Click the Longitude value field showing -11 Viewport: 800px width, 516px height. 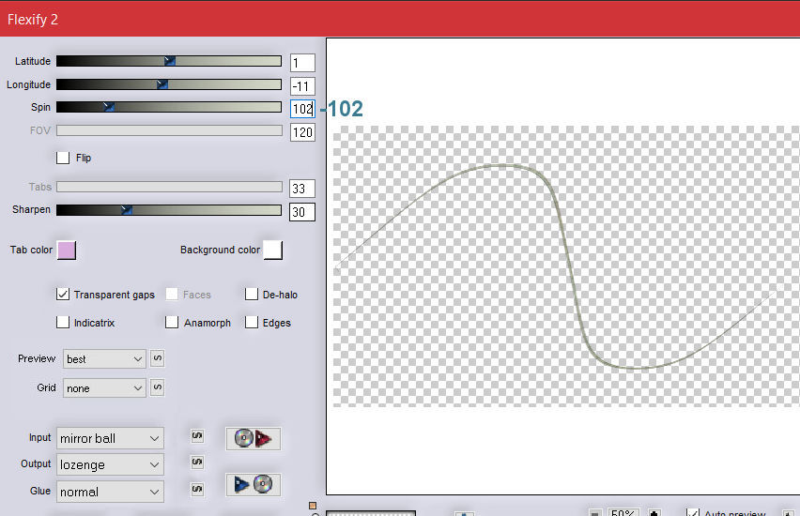pos(302,86)
